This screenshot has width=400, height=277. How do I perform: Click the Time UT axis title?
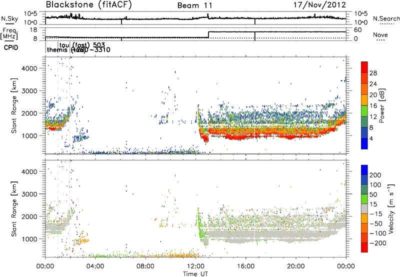click(x=195, y=274)
